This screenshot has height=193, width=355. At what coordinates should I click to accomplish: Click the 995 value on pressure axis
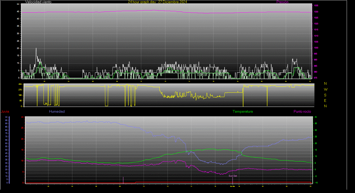[x=315, y=54]
